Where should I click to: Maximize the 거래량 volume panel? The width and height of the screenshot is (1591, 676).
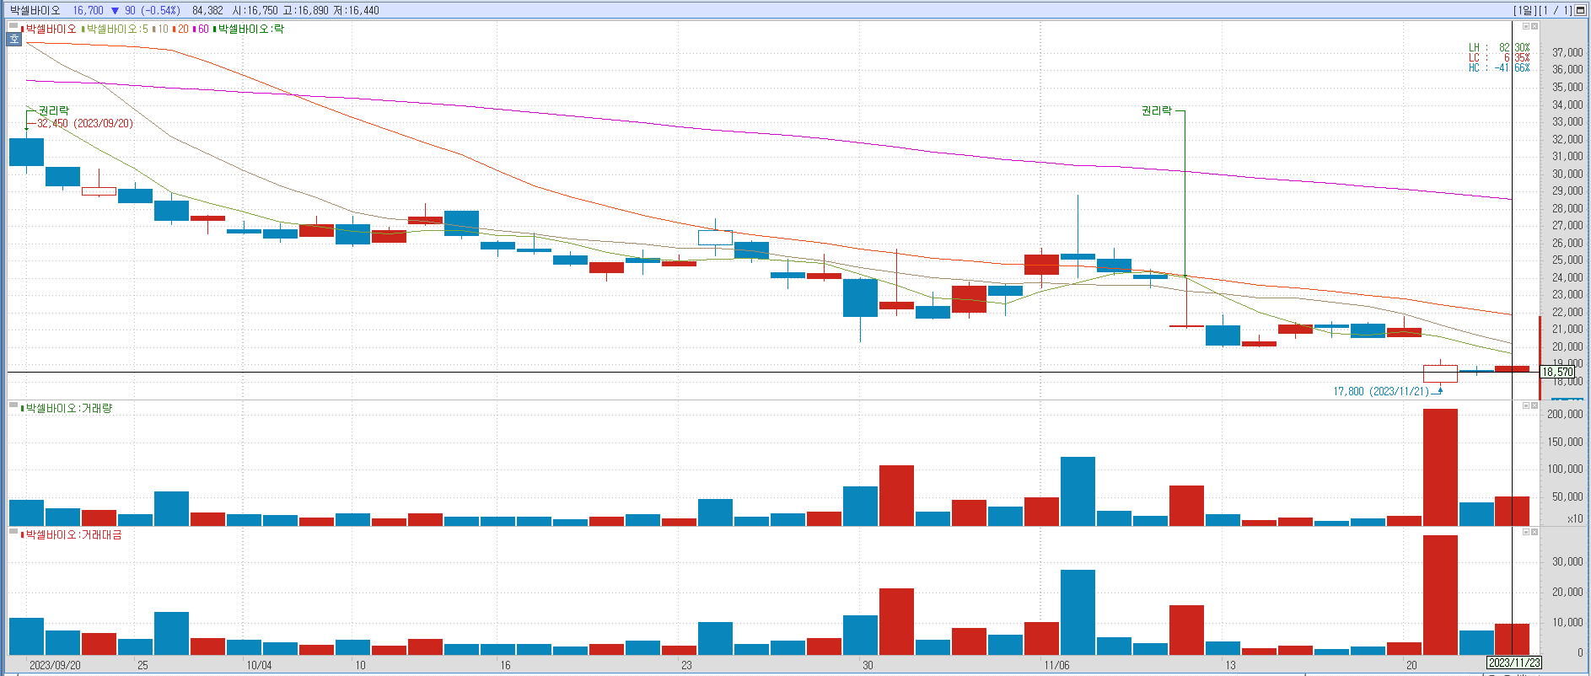coord(1525,406)
